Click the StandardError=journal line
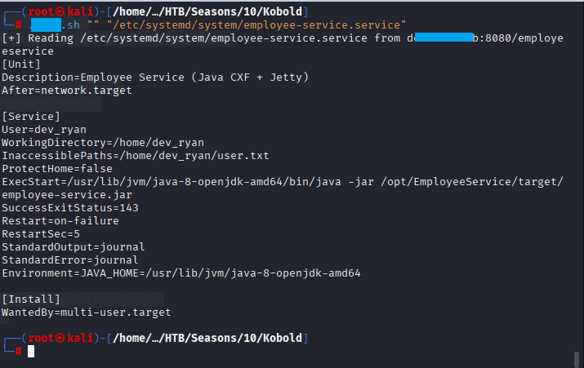Viewport: 584px width, 368px height. pos(73,259)
